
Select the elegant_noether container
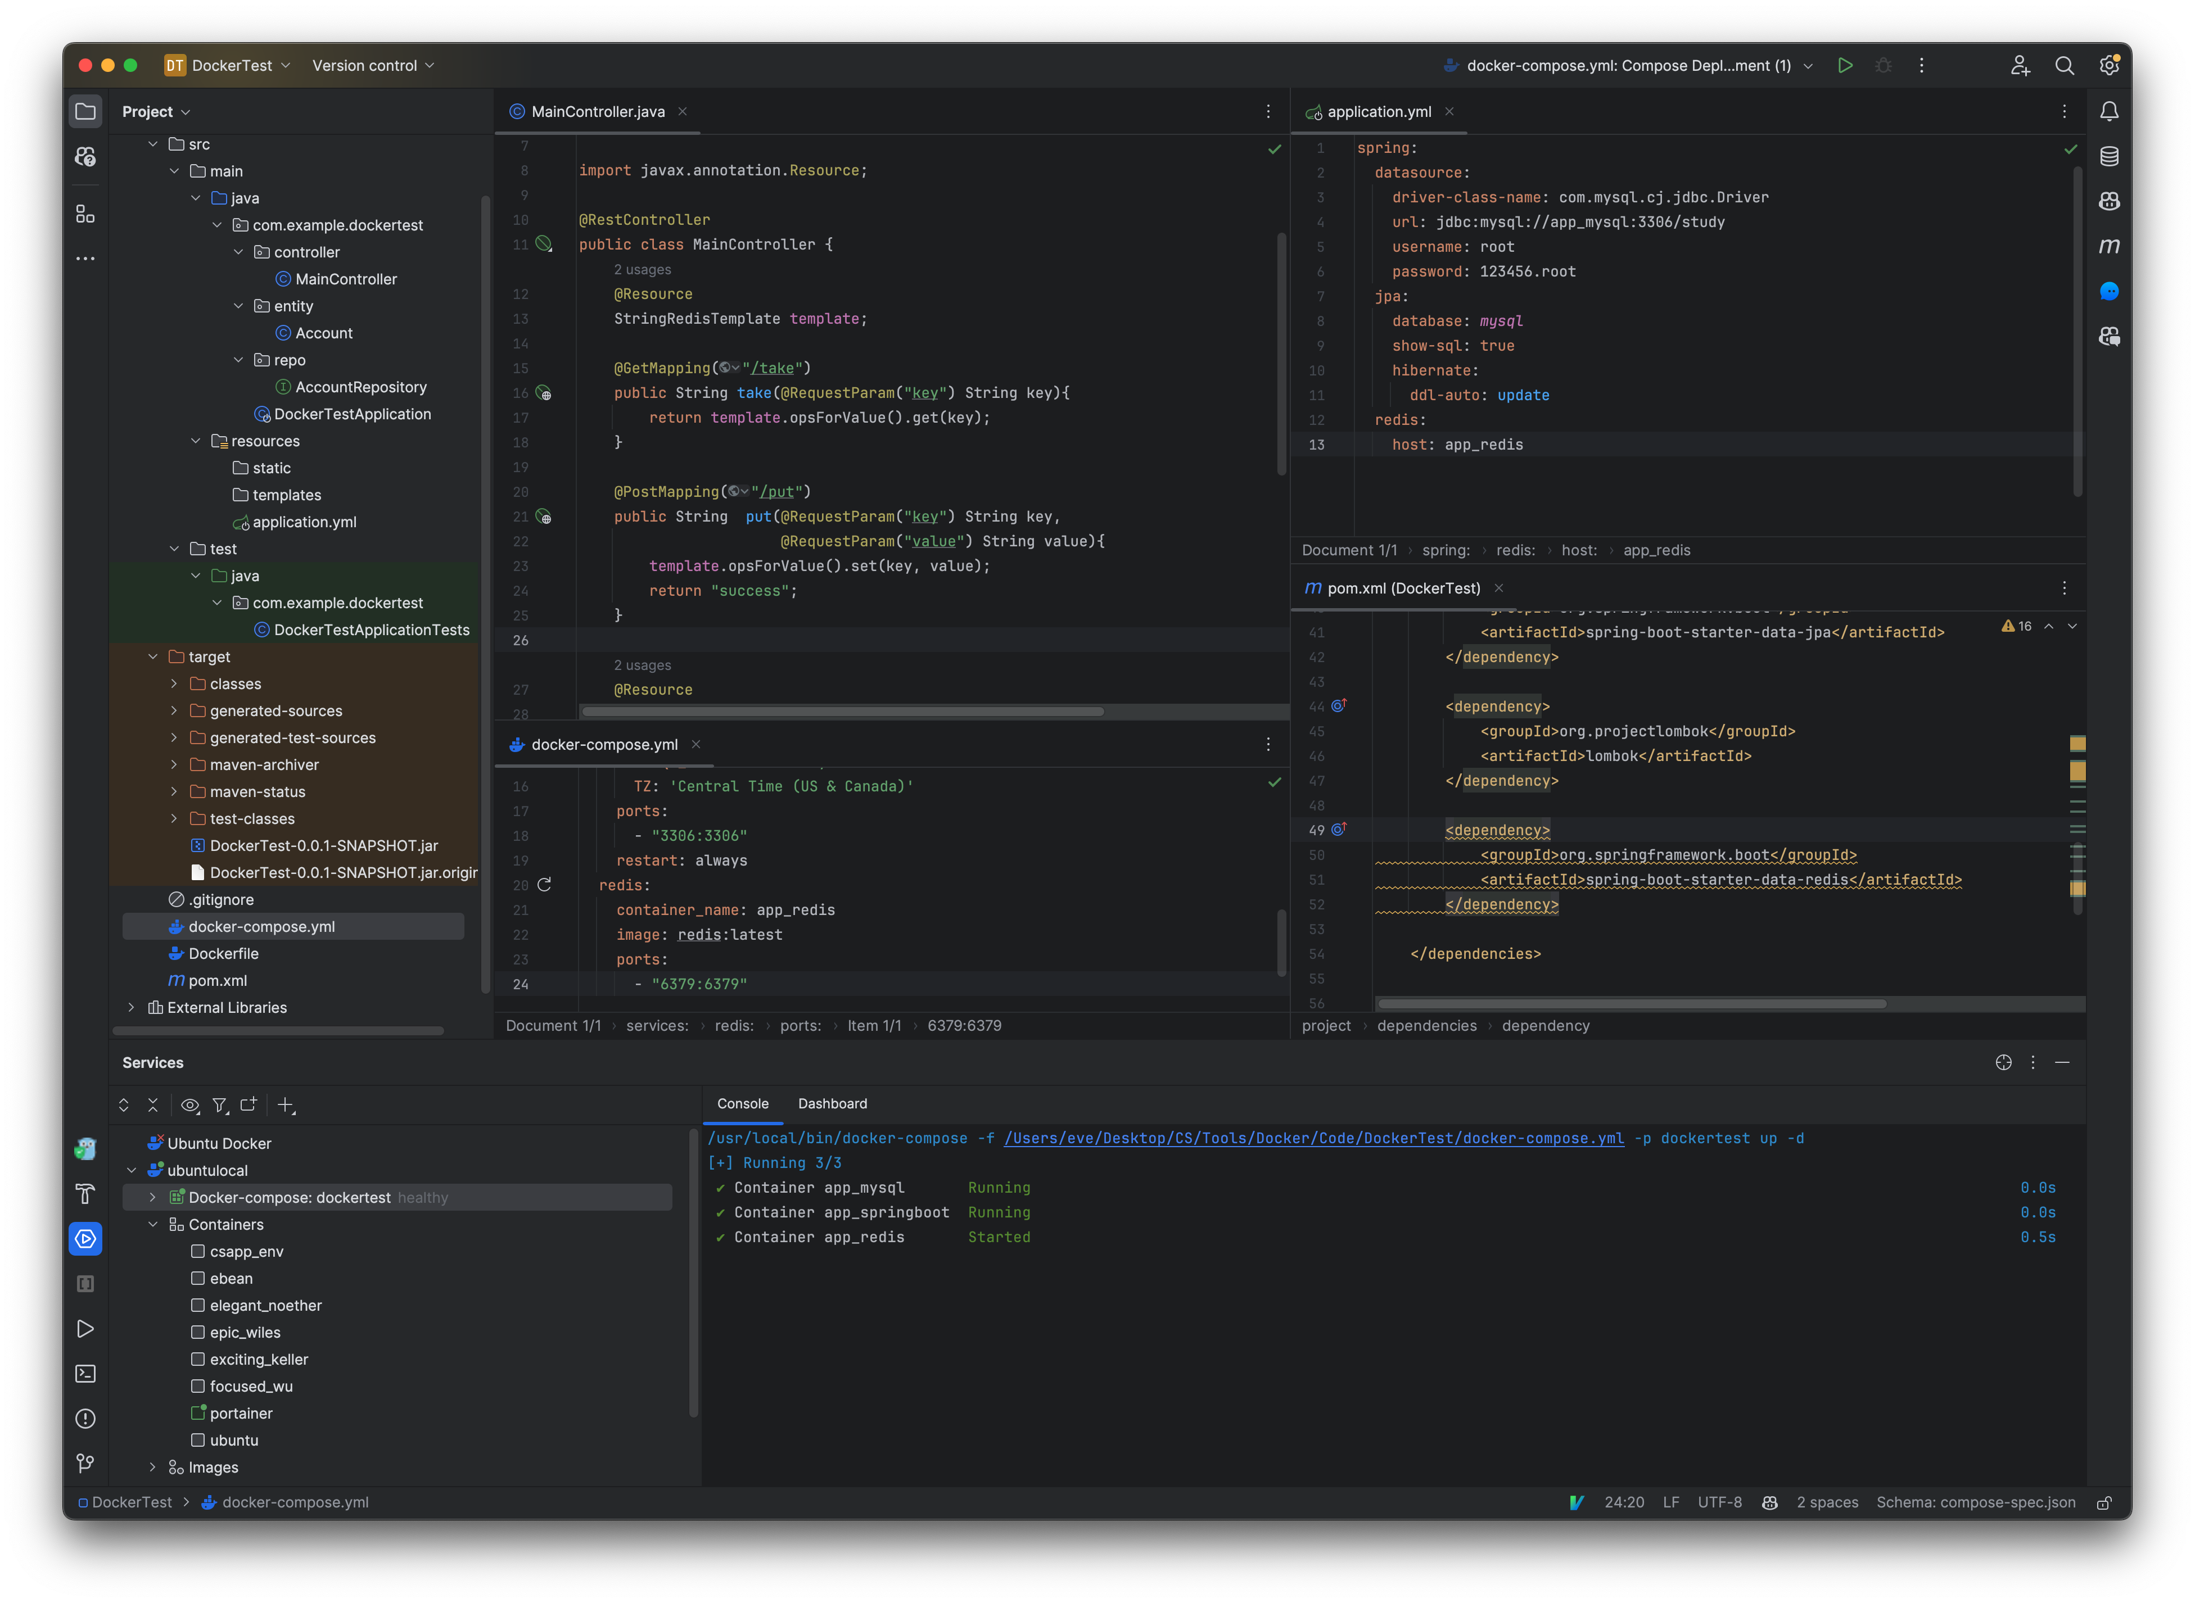pyautogui.click(x=265, y=1306)
